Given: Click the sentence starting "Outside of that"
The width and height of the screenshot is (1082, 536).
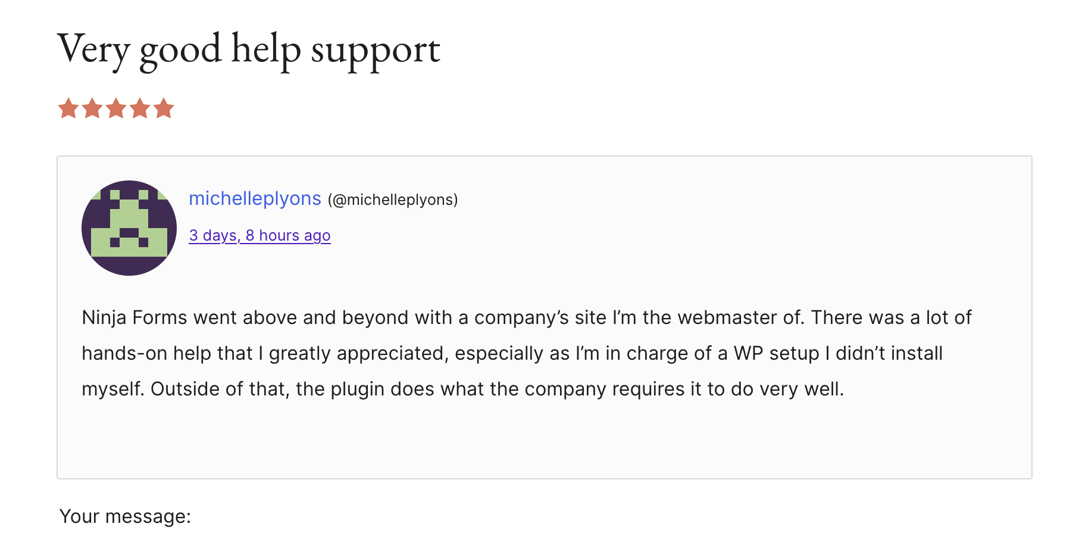Looking at the screenshot, I should point(497,389).
